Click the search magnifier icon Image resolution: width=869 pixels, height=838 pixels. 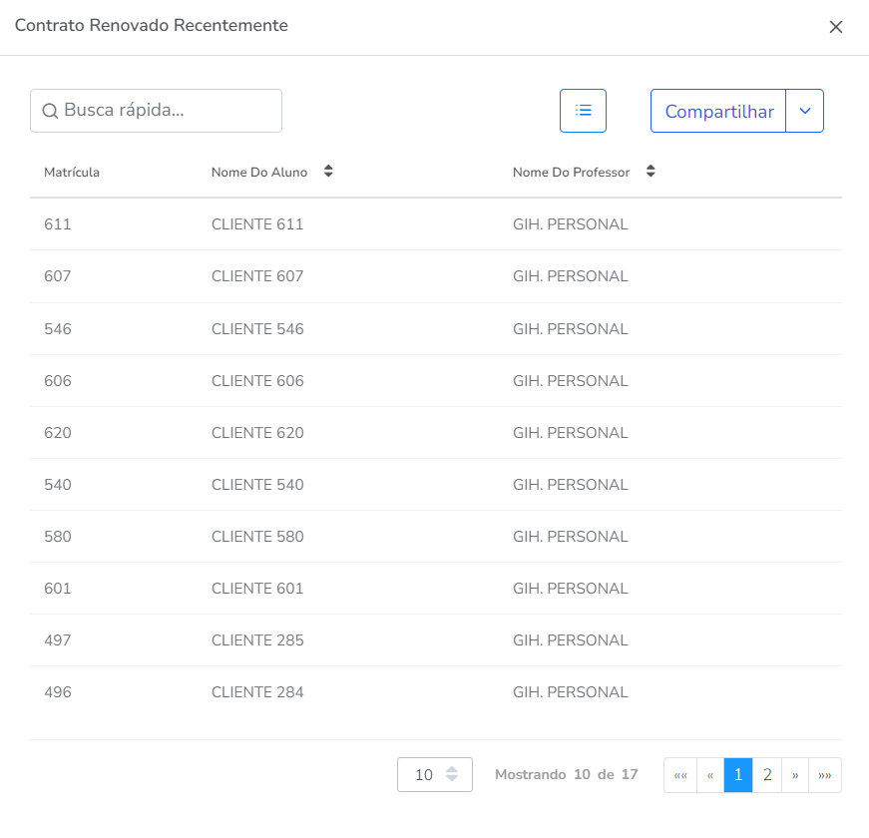click(50, 111)
